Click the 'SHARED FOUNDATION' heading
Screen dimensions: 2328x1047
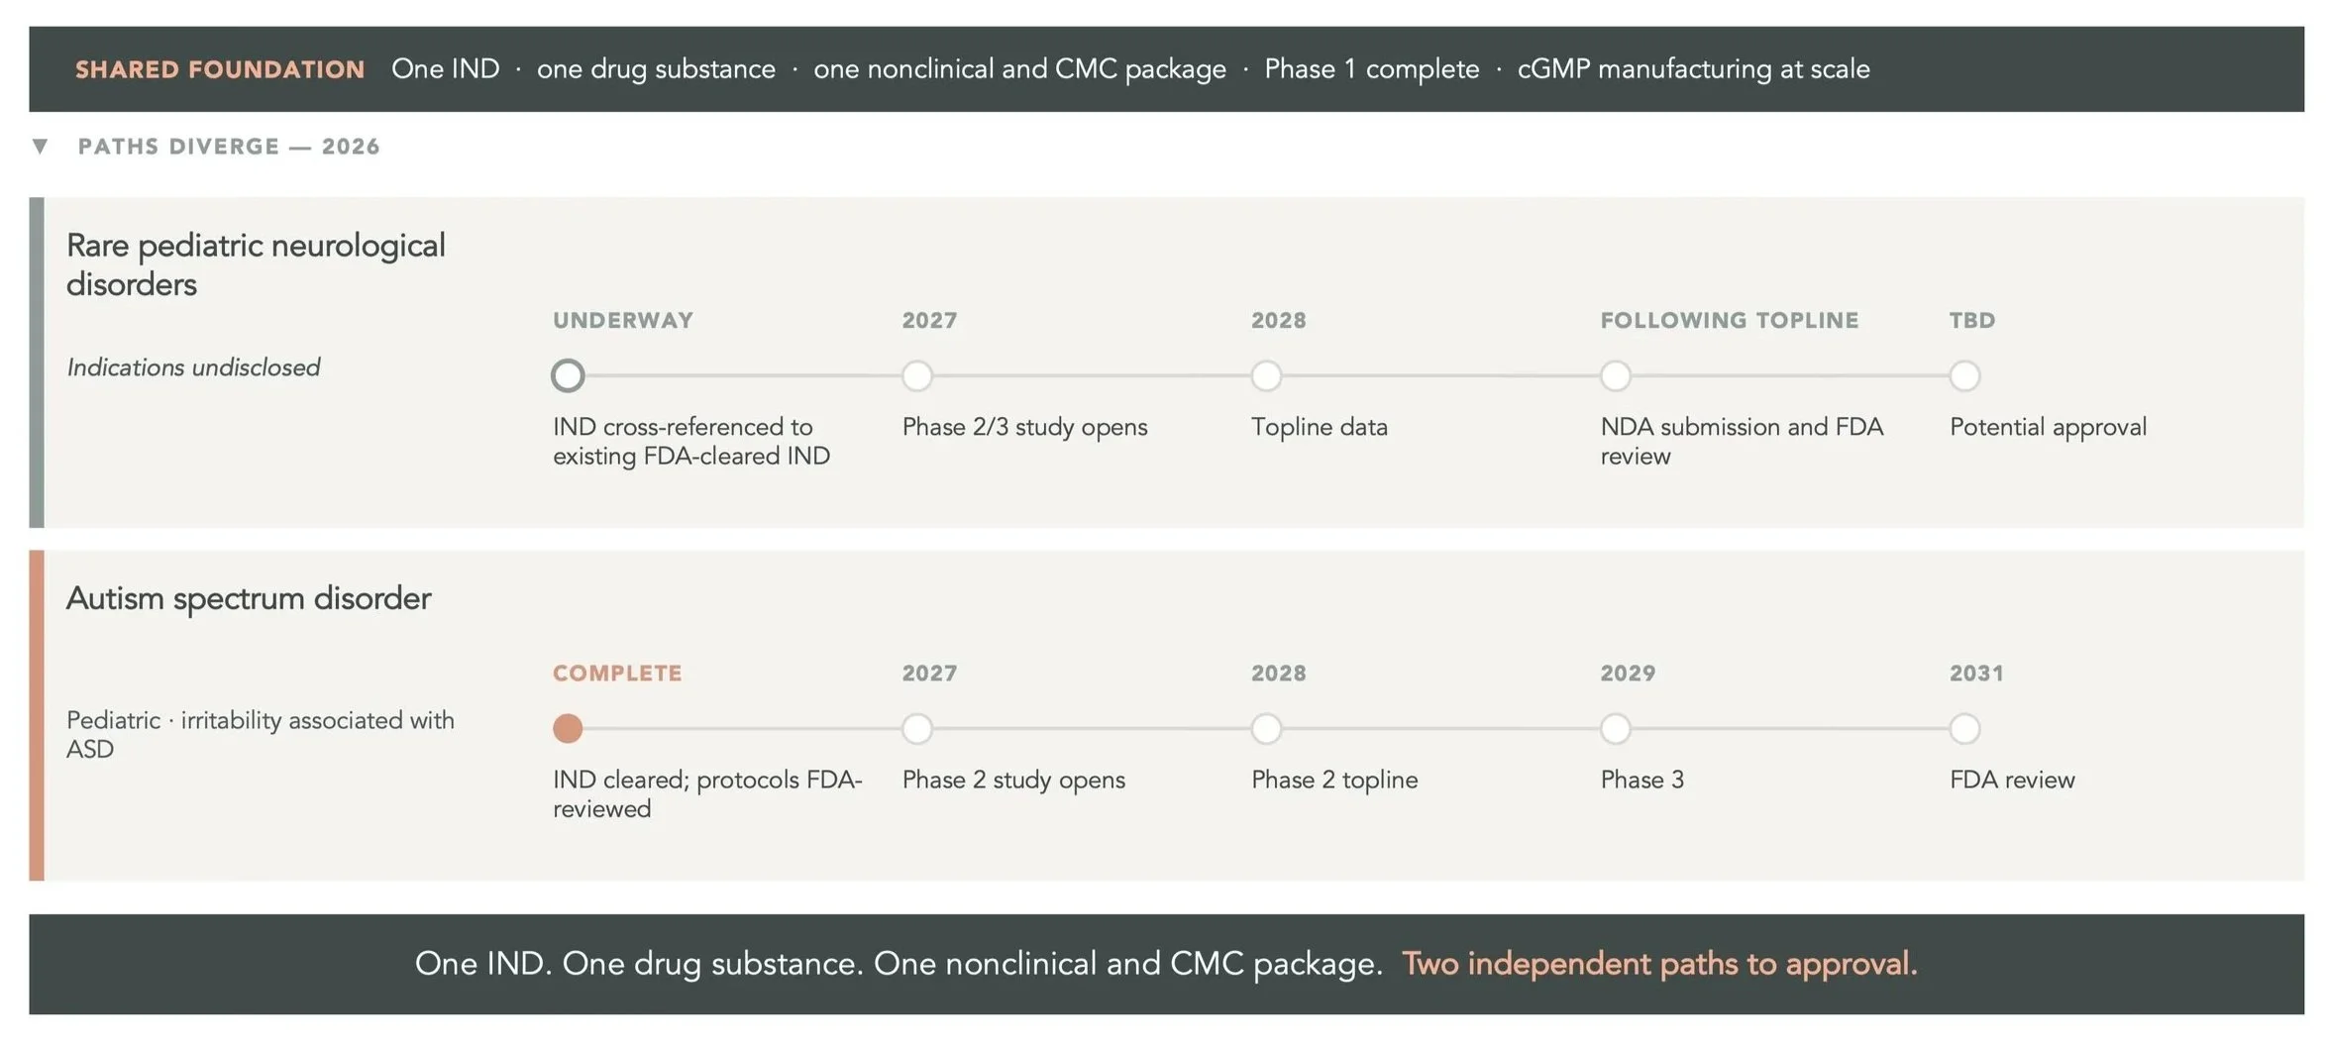tap(220, 69)
